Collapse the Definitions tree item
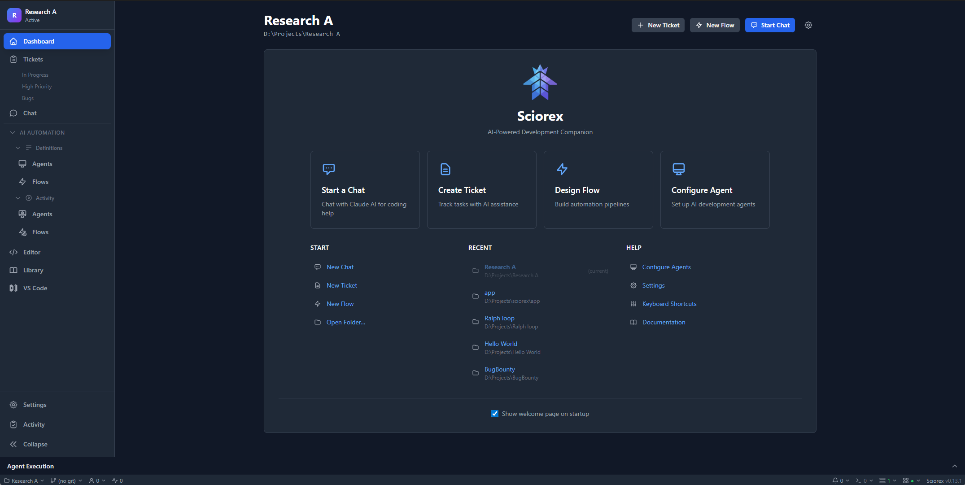This screenshot has height=485, width=965. pos(18,148)
